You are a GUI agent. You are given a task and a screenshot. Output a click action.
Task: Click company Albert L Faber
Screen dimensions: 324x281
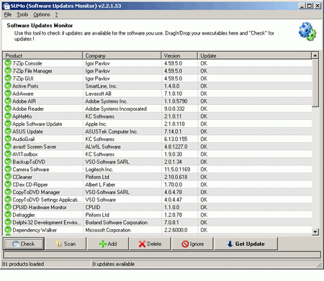[100, 185]
